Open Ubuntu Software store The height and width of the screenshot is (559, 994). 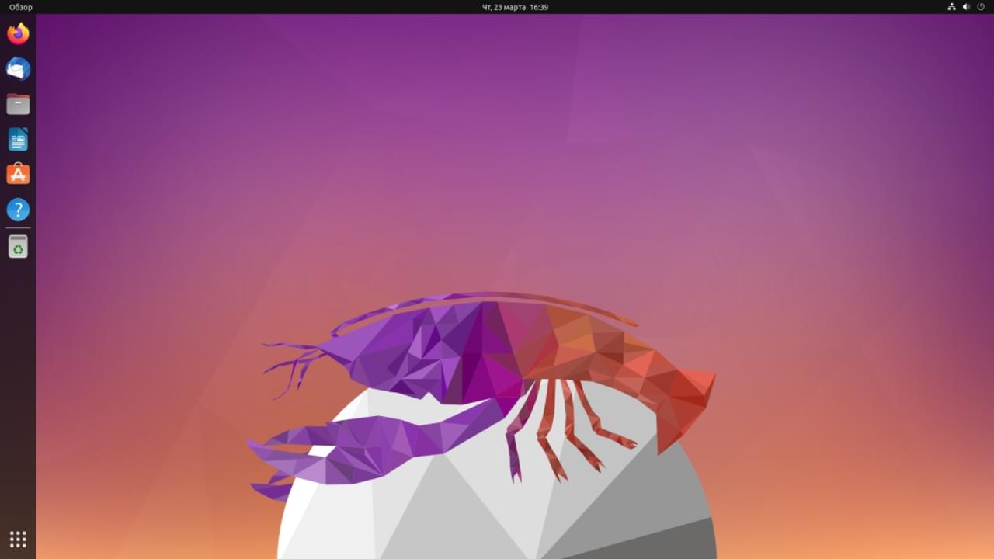click(x=18, y=174)
